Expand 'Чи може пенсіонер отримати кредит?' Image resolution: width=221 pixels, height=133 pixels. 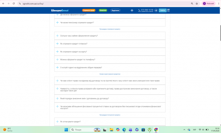110,22
